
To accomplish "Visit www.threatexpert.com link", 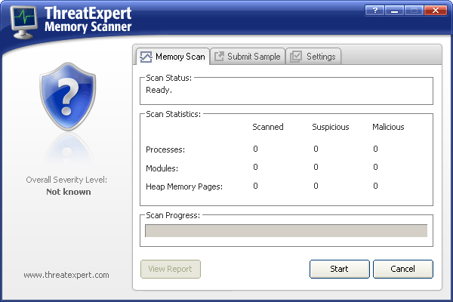I will click(x=66, y=275).
